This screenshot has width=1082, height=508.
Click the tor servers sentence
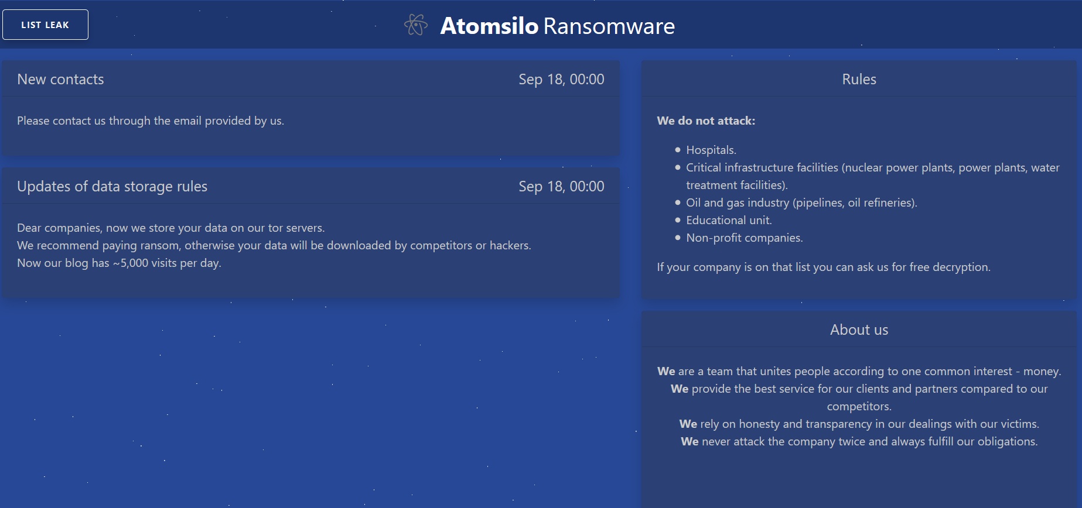[x=171, y=228]
